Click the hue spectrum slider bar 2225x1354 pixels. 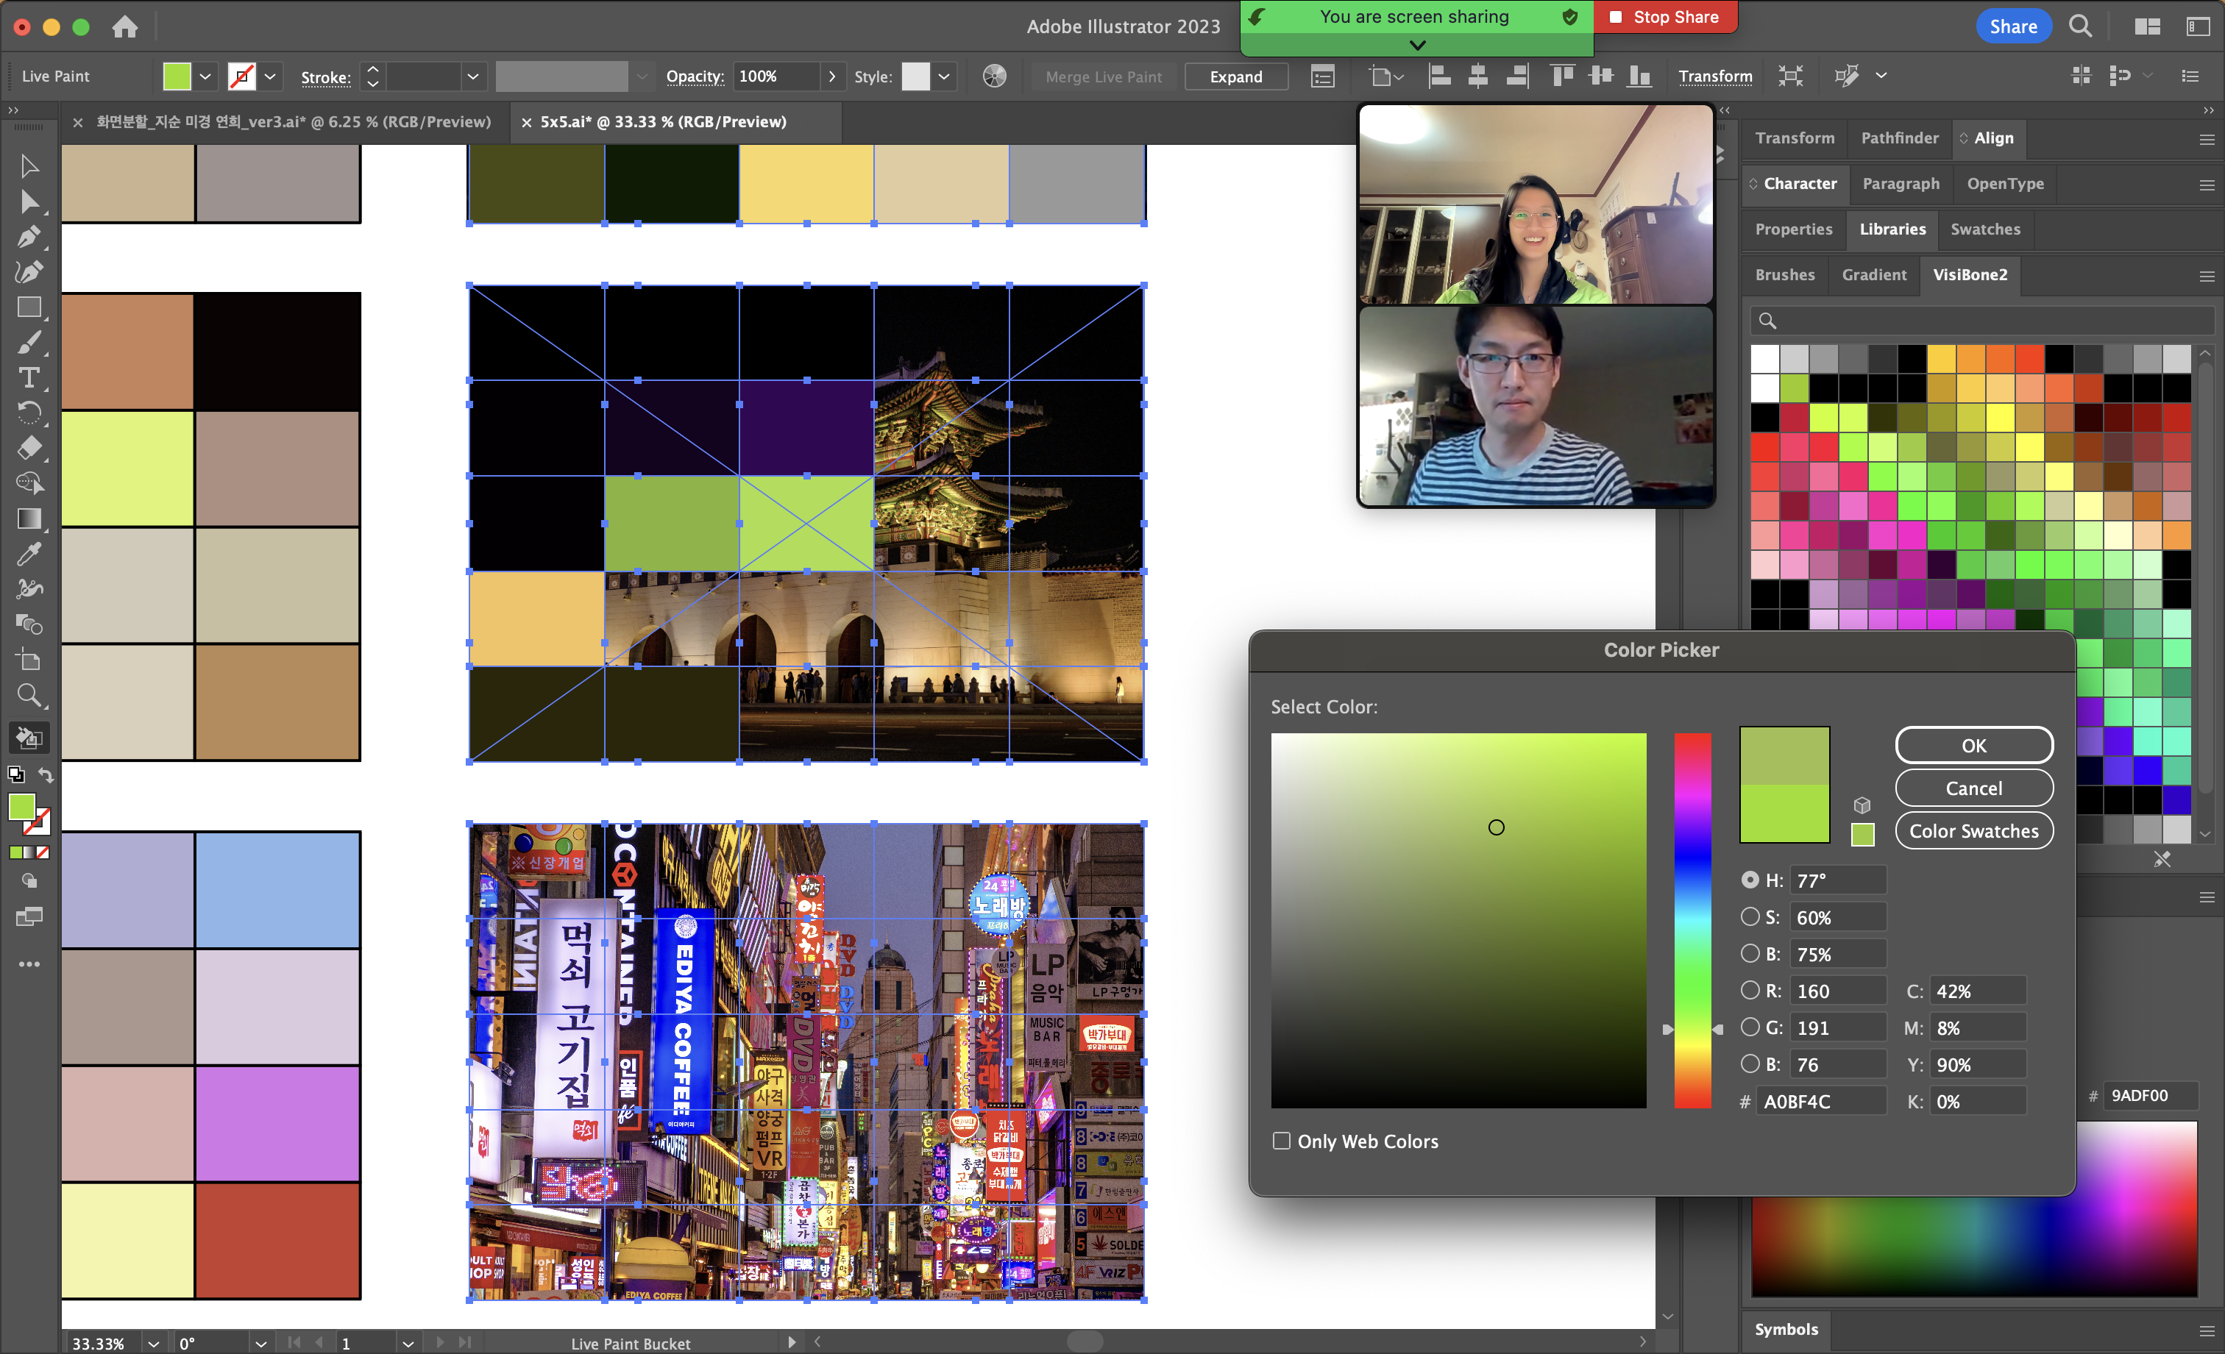[1692, 920]
